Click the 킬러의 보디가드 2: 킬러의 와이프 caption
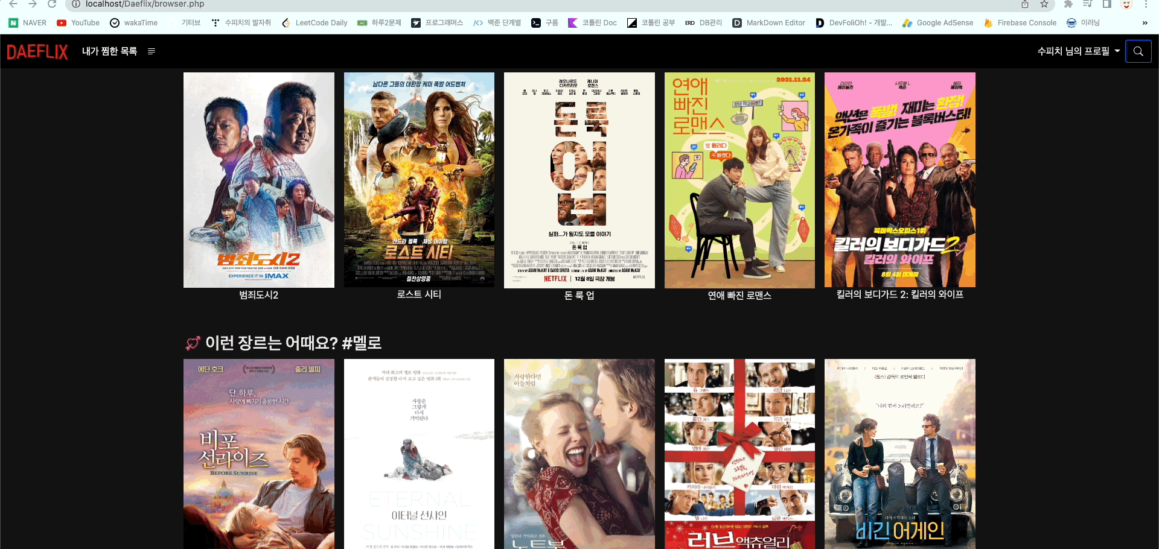 (900, 294)
